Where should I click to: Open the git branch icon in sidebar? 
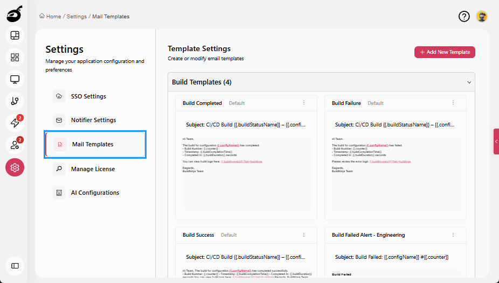[x=15, y=101]
